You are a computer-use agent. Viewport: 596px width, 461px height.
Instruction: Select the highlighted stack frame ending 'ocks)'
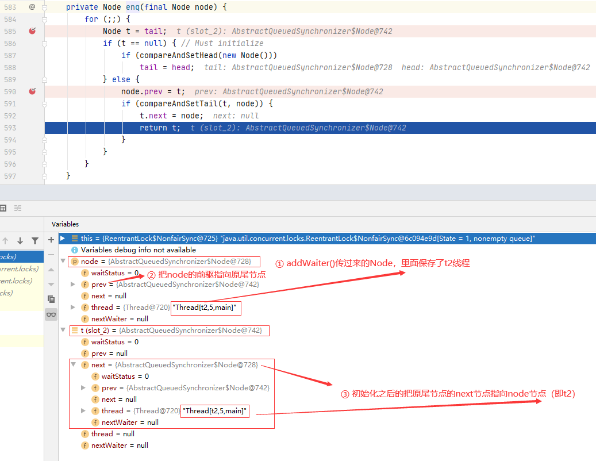(22, 256)
